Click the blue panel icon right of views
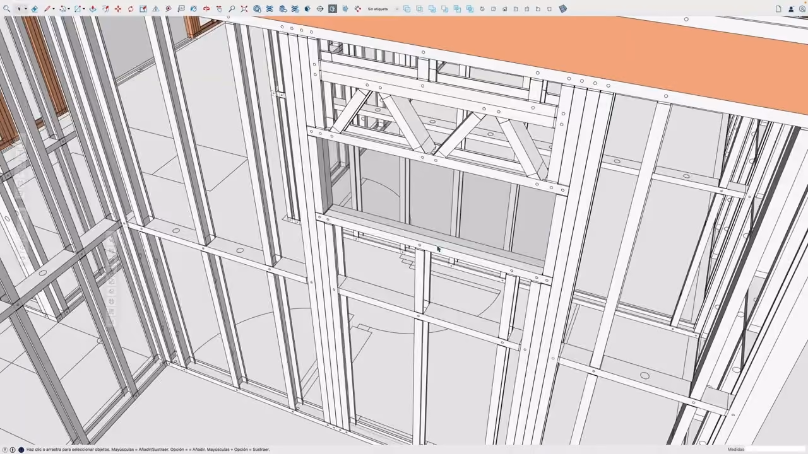 tap(563, 9)
